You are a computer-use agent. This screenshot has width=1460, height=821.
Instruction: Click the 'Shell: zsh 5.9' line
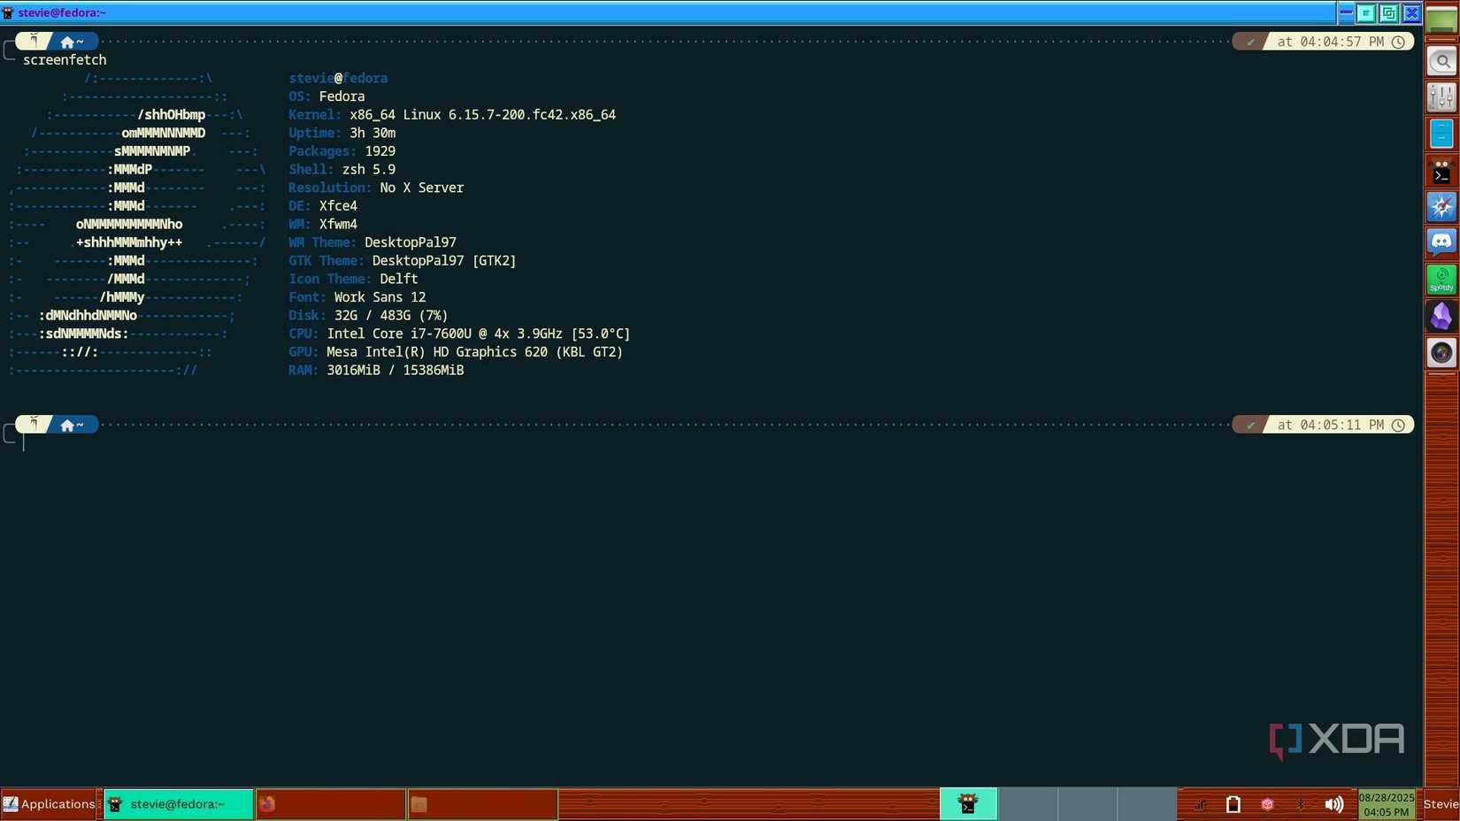pos(342,169)
